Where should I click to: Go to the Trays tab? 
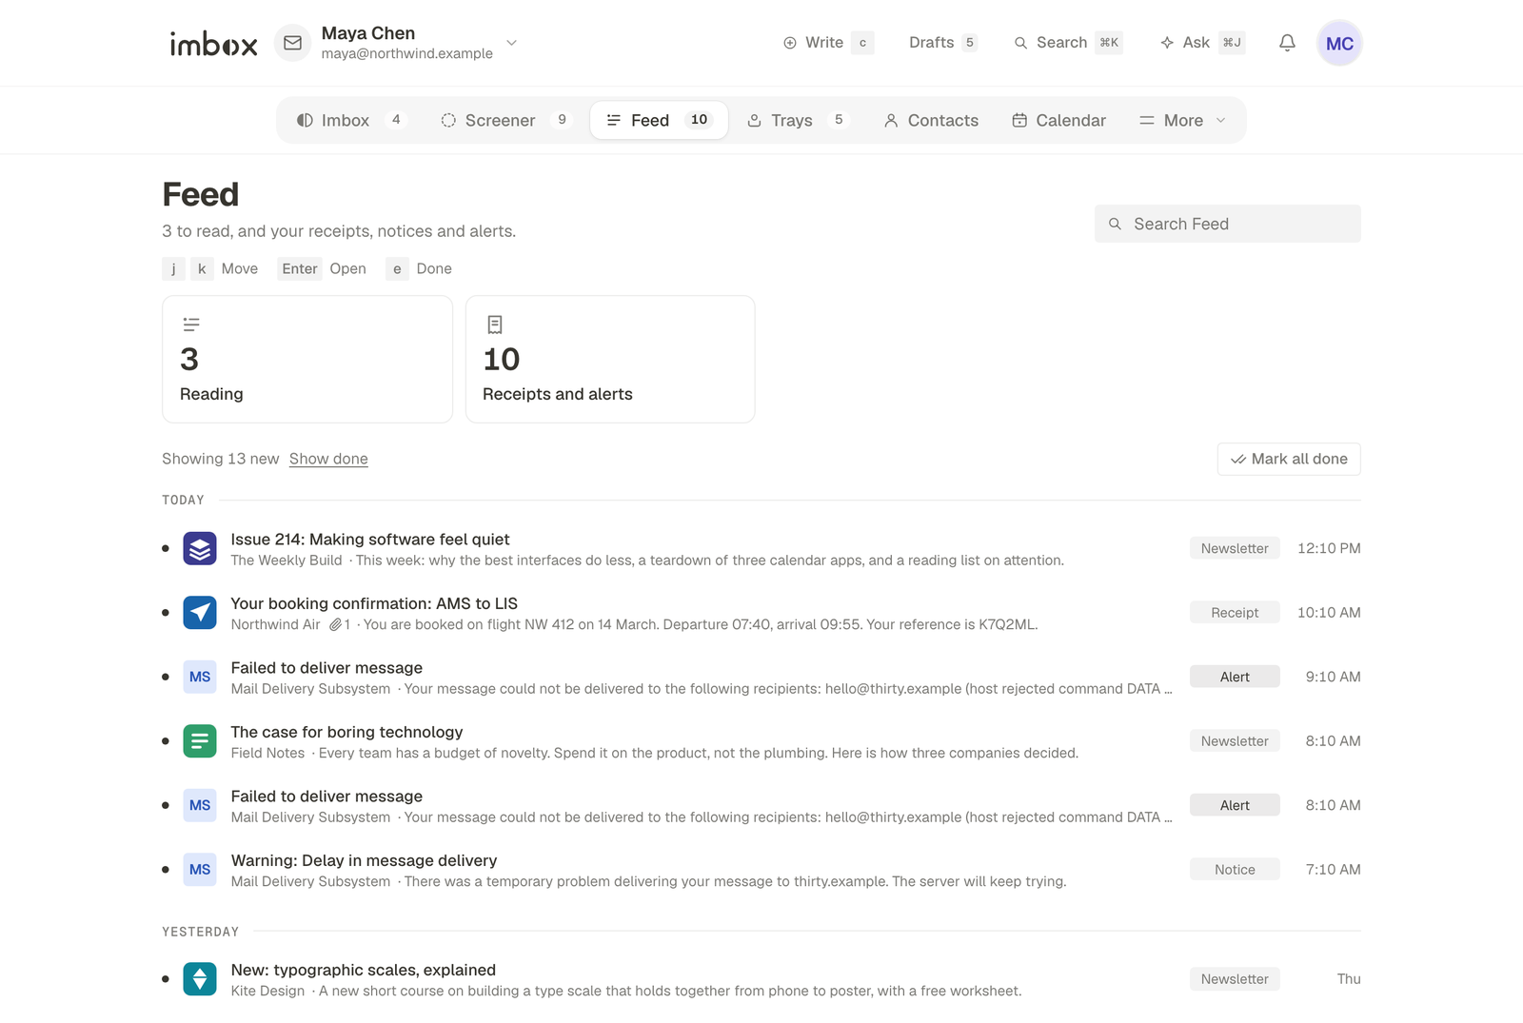coord(796,121)
